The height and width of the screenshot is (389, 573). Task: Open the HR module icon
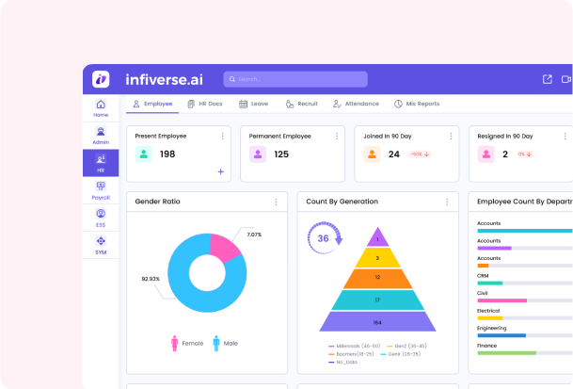(x=101, y=162)
